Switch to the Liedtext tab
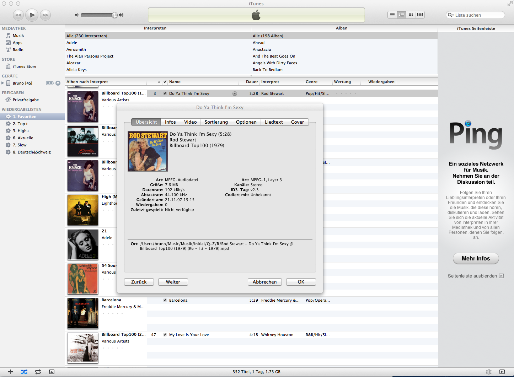The image size is (514, 377). point(274,122)
